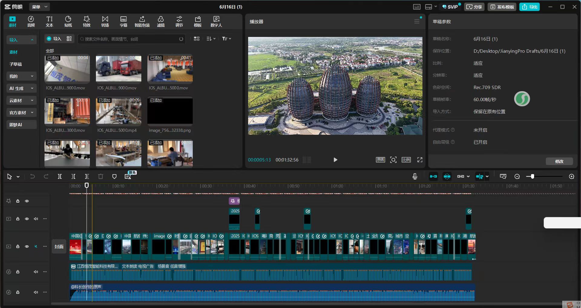Screen dimensions: 581x308
Task: Lock the top effects track
Action: pyautogui.click(x=18, y=201)
